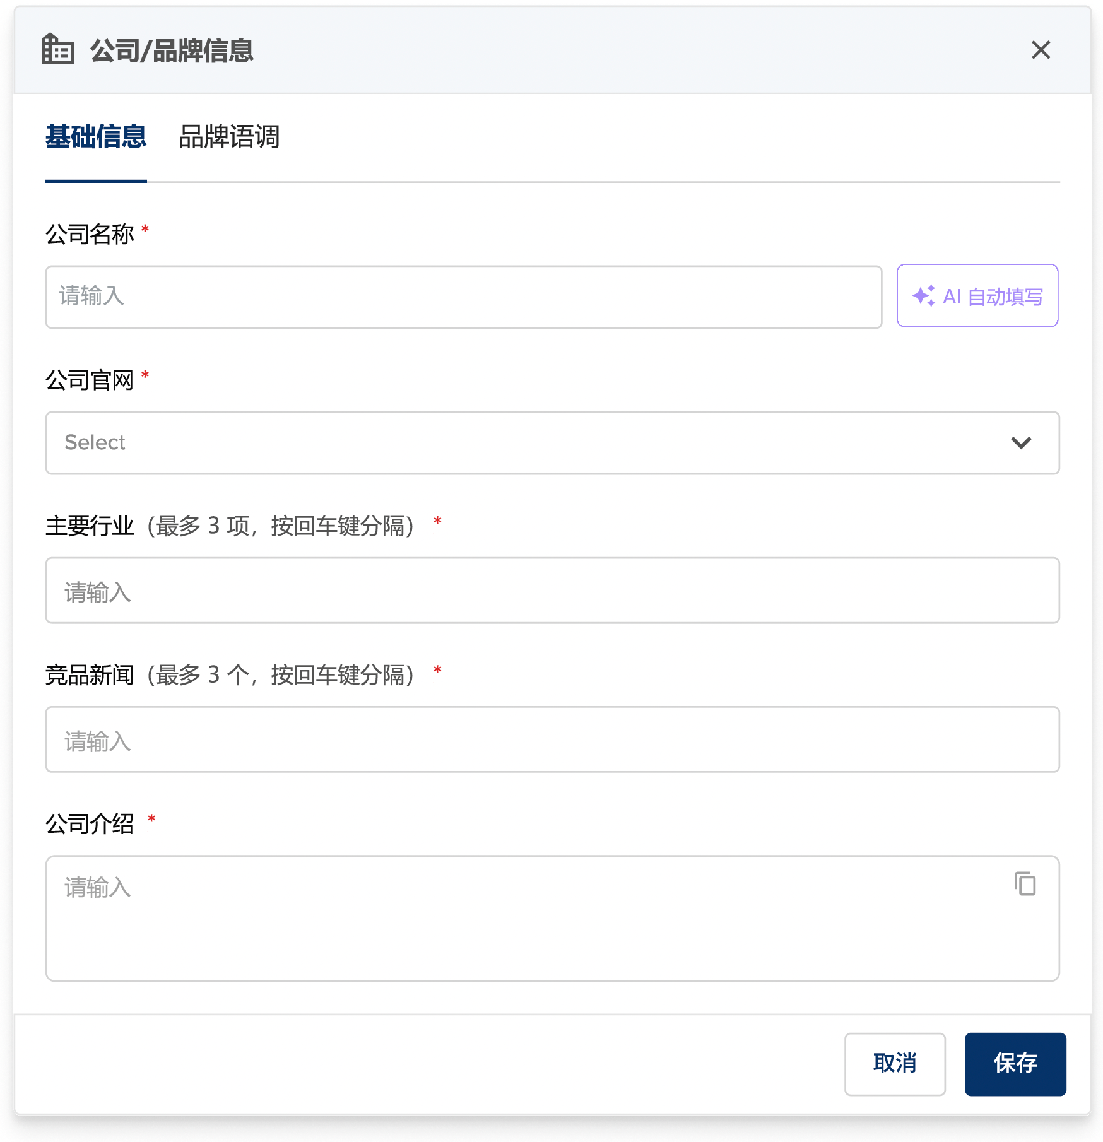The height and width of the screenshot is (1142, 1103).
Task: Click the AI sparkle icon
Action: [924, 296]
